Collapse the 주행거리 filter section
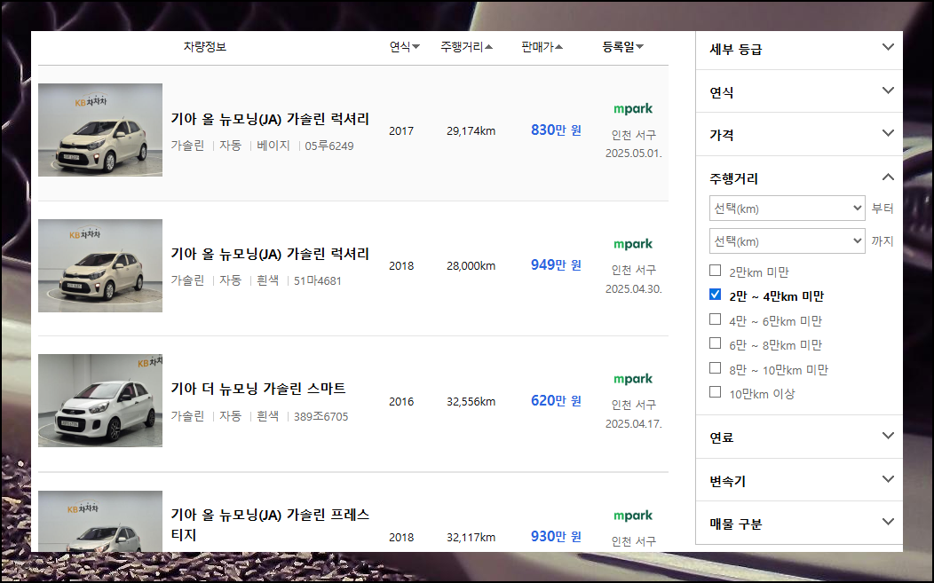Screen dimensions: 934x583 [799, 177]
